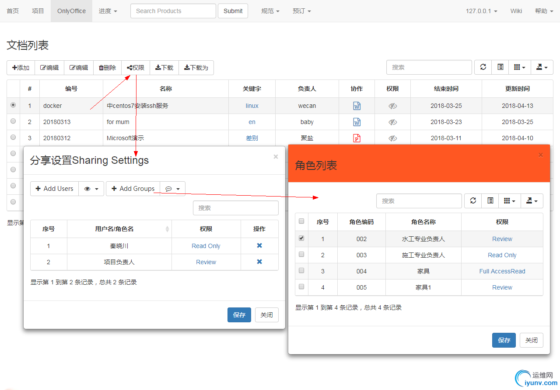This screenshot has width=560, height=390.
Task: Click the 删除 (delete) toolbar button
Action: [x=108, y=68]
